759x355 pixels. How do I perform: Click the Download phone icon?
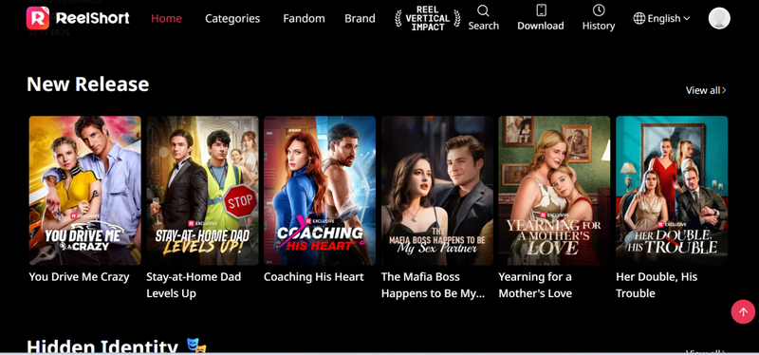pyautogui.click(x=541, y=10)
